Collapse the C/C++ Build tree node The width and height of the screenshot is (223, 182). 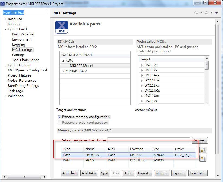pos(5,29)
